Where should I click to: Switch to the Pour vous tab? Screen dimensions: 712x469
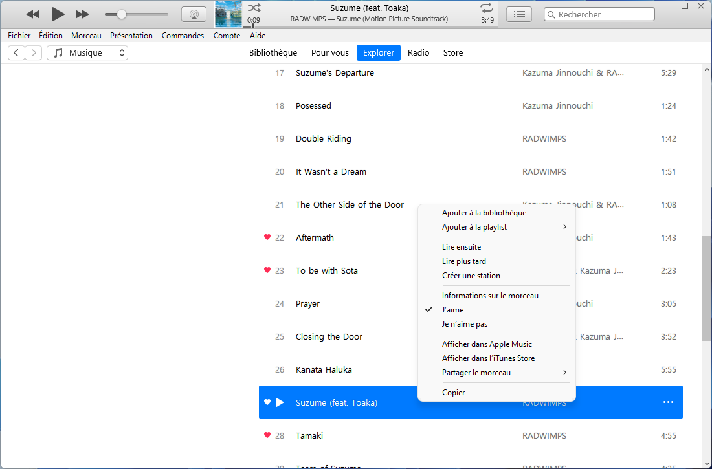pos(329,52)
